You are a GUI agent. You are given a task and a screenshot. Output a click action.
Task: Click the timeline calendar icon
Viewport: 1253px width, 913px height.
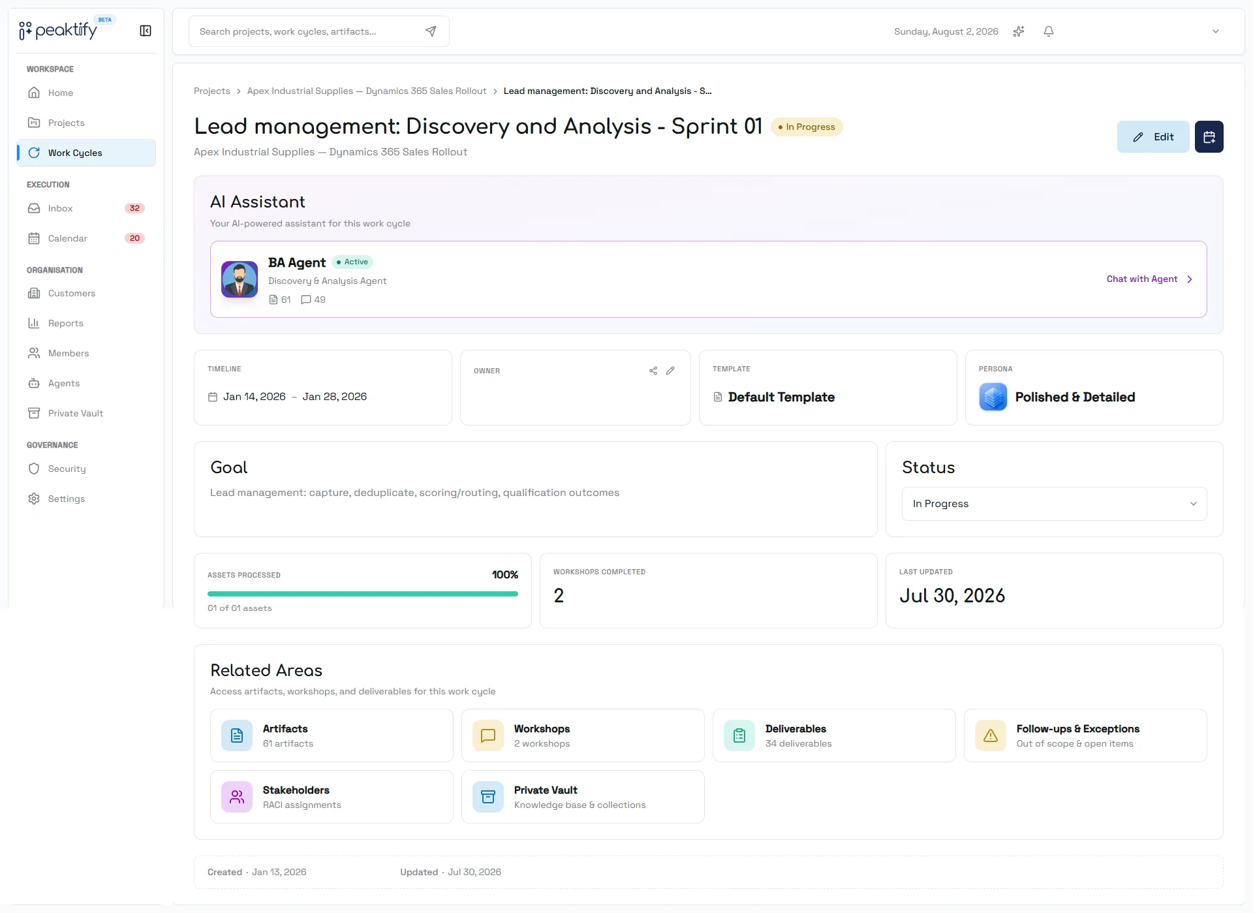tap(213, 397)
